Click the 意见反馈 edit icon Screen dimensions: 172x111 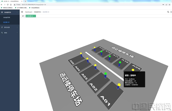point(2,27)
